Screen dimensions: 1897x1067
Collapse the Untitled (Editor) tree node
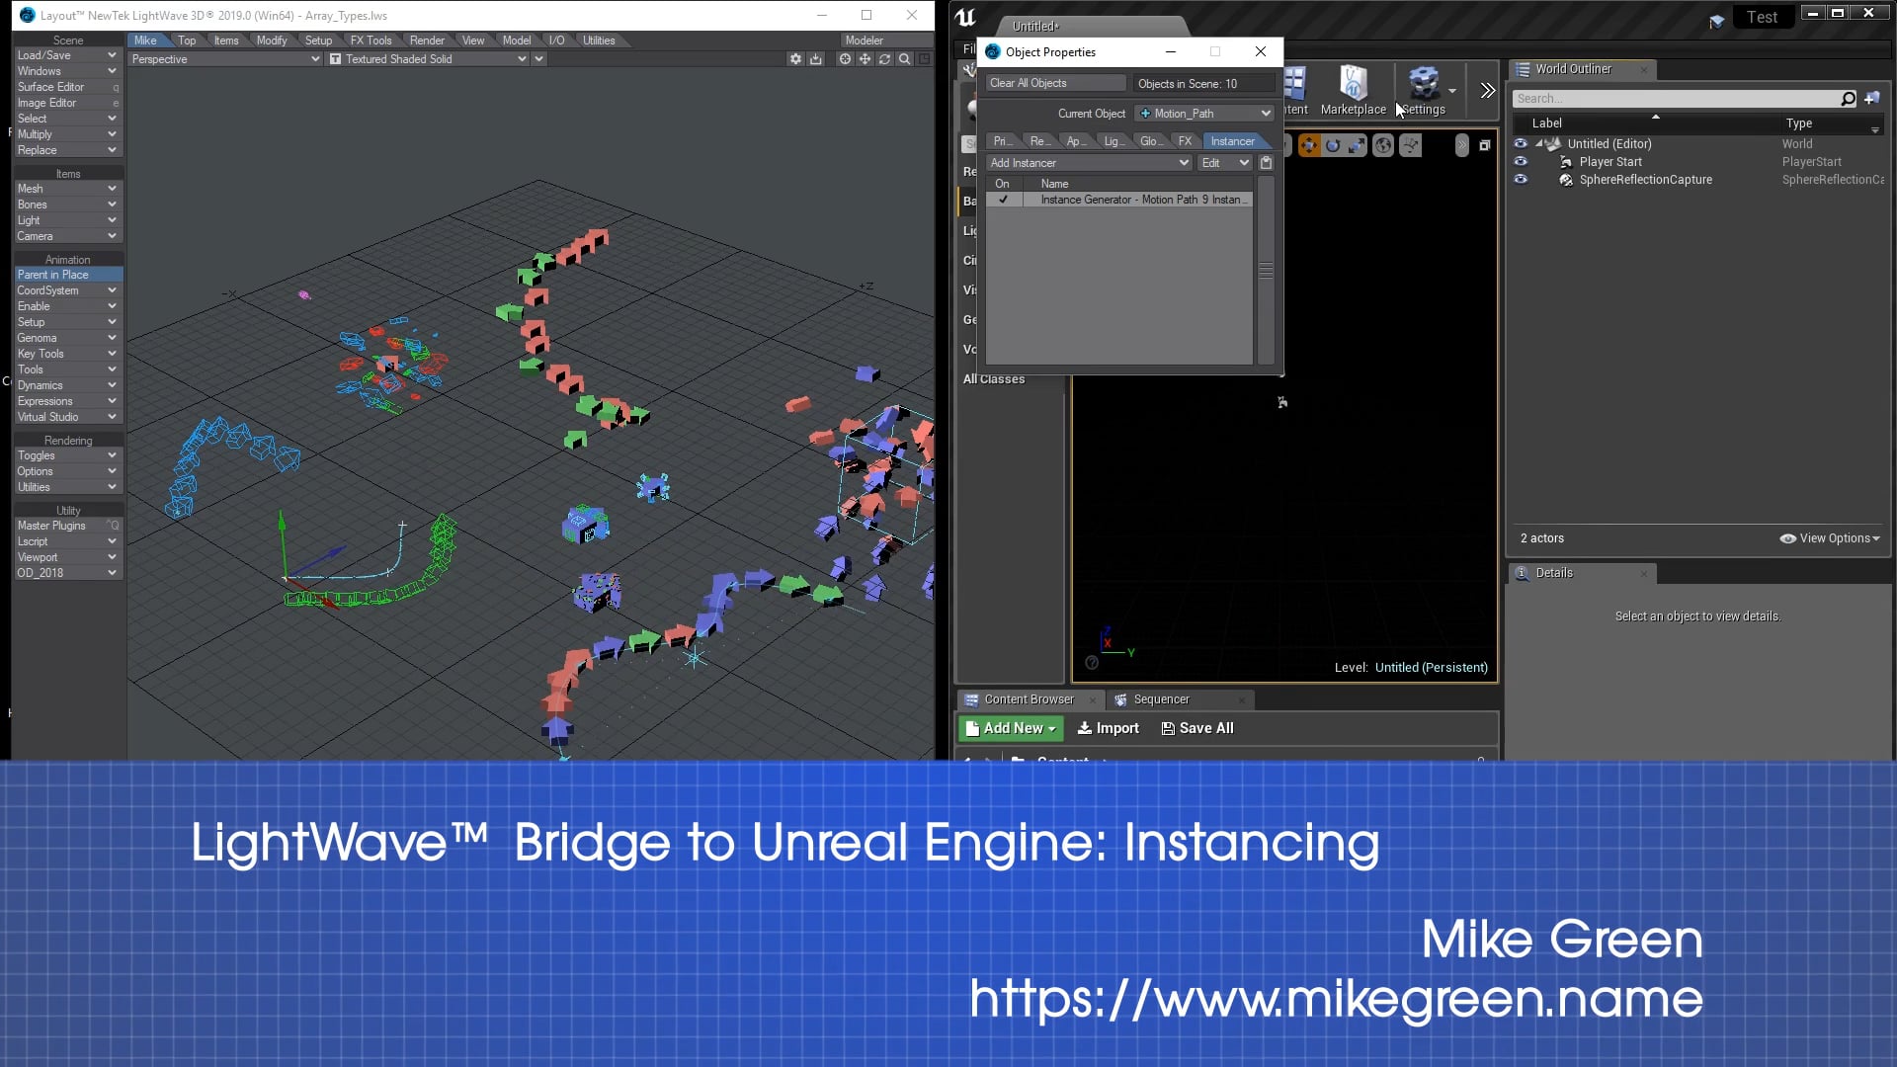1539,144
